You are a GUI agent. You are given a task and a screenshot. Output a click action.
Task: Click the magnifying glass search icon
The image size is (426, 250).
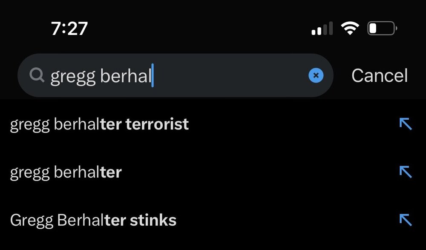coord(37,75)
